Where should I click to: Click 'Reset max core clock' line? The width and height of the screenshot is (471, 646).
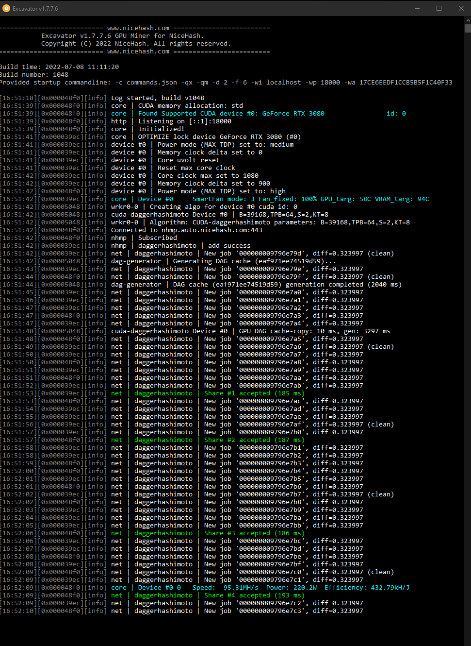117,168
